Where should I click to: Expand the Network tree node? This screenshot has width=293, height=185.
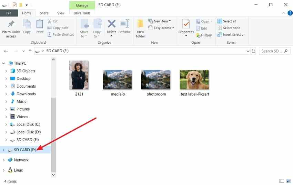coord(3,160)
